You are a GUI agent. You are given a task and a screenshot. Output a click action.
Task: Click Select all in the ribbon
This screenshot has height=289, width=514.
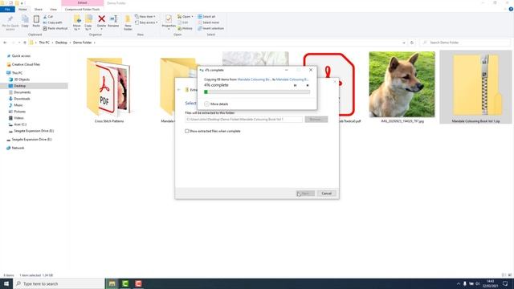[x=206, y=16]
